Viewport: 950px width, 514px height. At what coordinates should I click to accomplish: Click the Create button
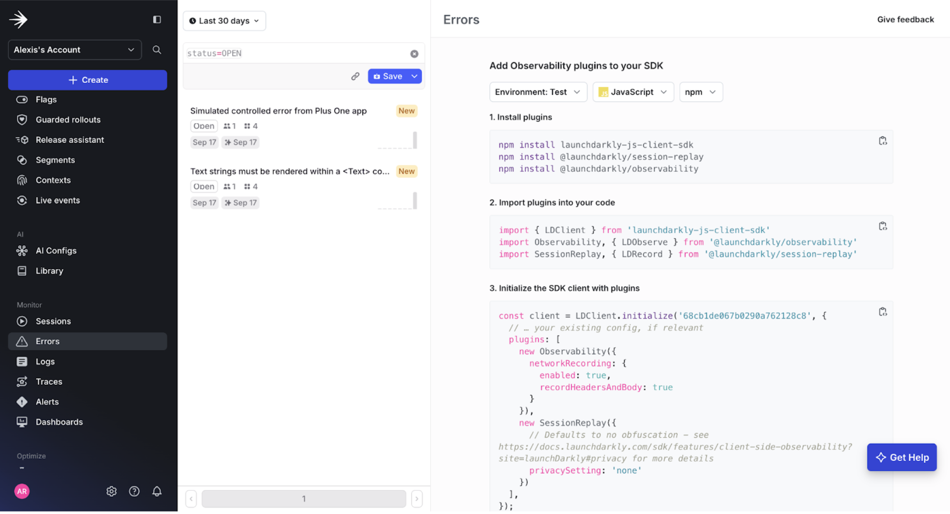[x=87, y=80]
